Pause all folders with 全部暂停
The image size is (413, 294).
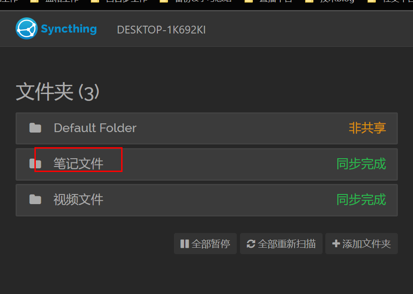tap(205, 244)
